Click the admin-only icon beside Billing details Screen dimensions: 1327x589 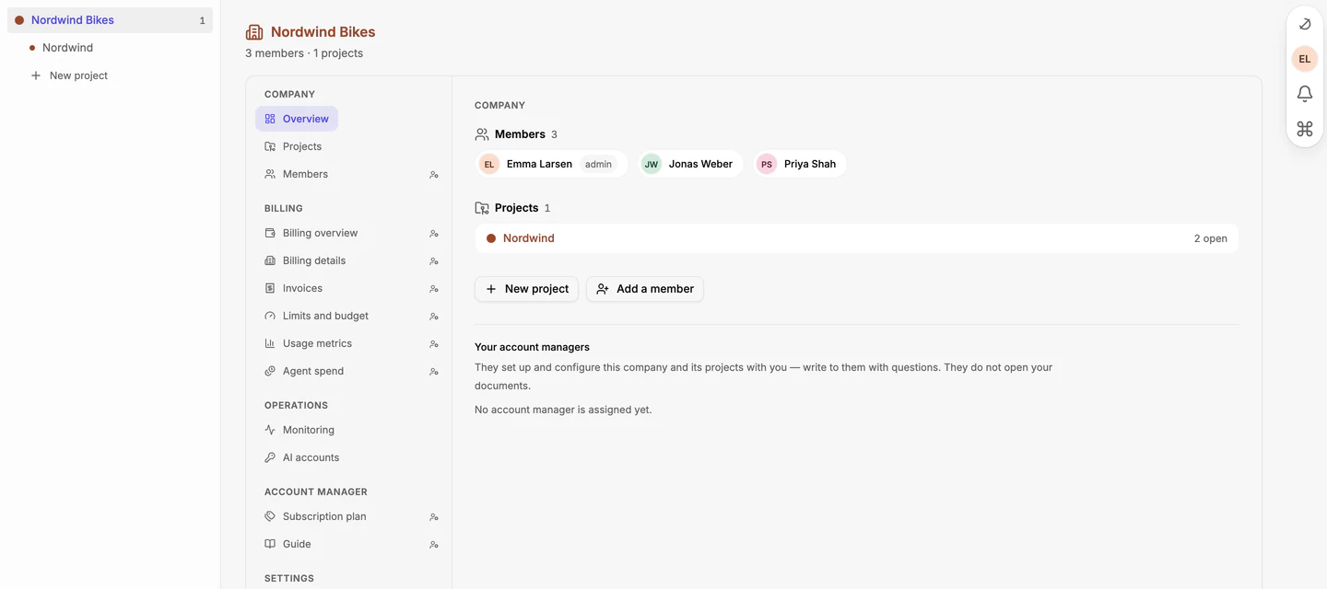(434, 261)
